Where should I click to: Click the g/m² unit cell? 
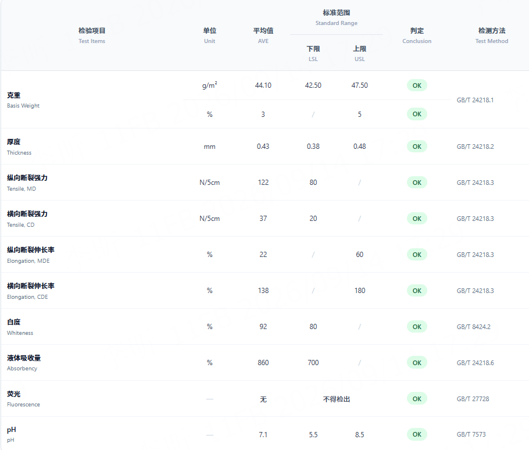click(x=209, y=85)
